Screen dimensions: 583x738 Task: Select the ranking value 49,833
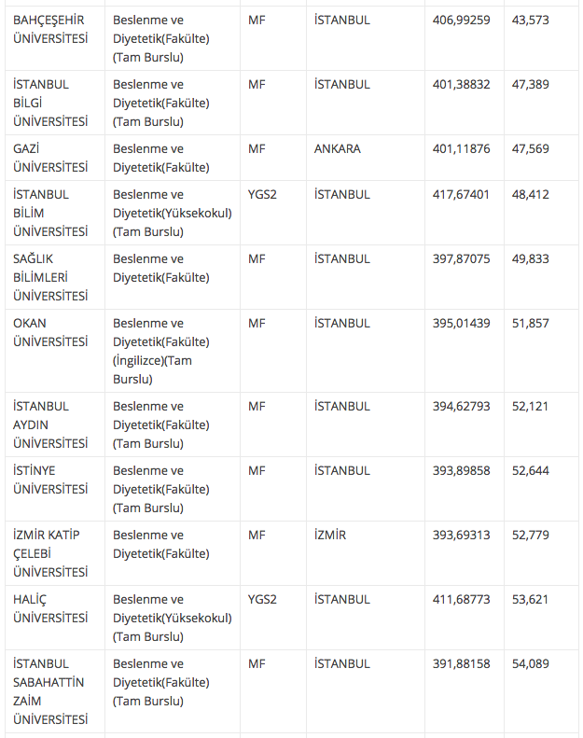click(x=530, y=258)
